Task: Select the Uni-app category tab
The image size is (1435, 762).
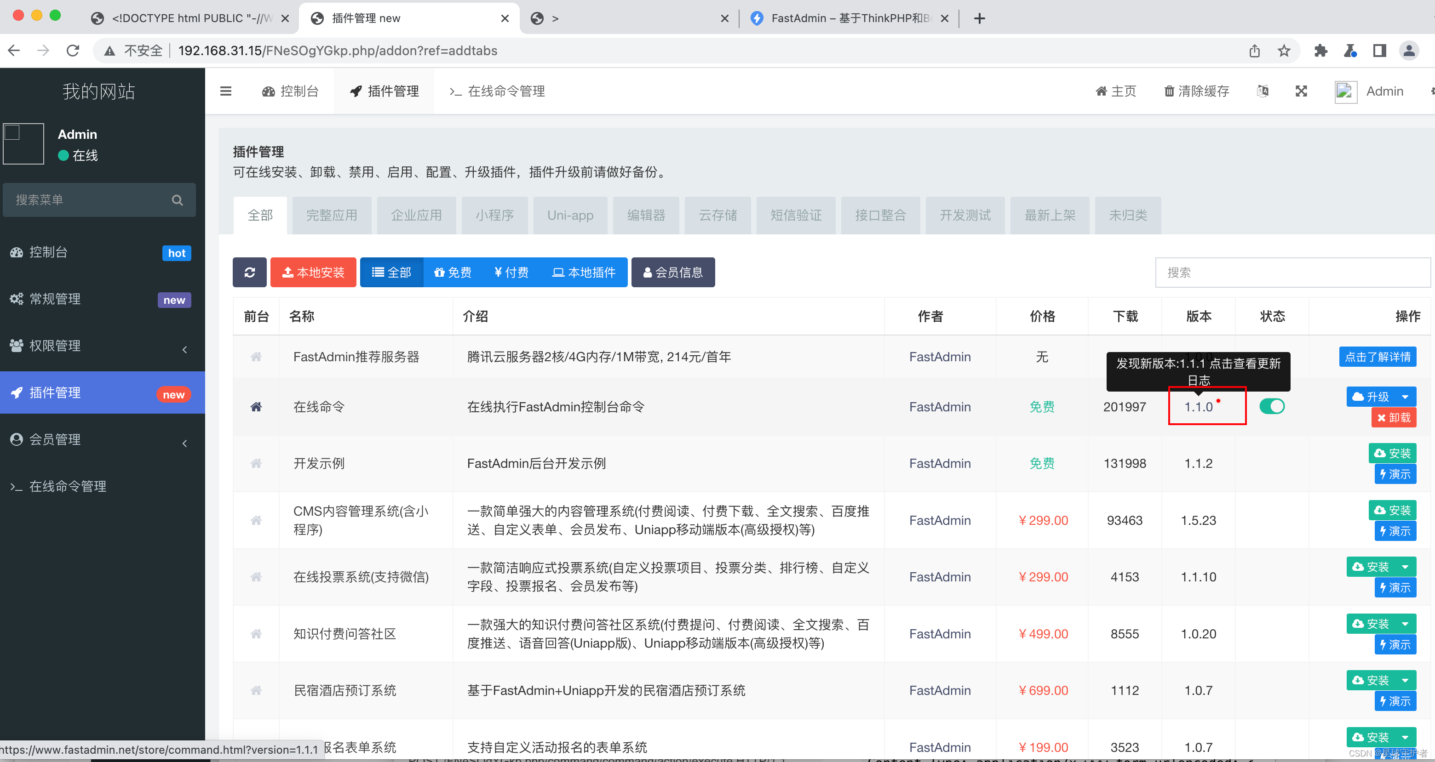Action: tap(570, 216)
